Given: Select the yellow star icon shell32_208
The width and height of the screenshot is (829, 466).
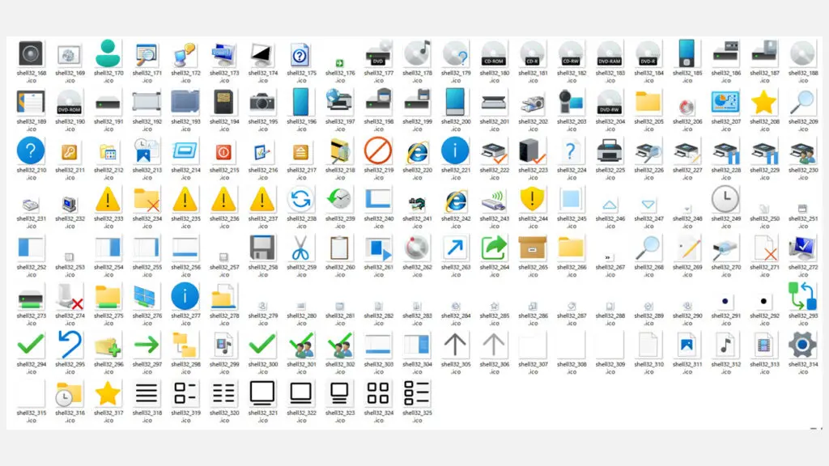Looking at the screenshot, I should click(763, 102).
